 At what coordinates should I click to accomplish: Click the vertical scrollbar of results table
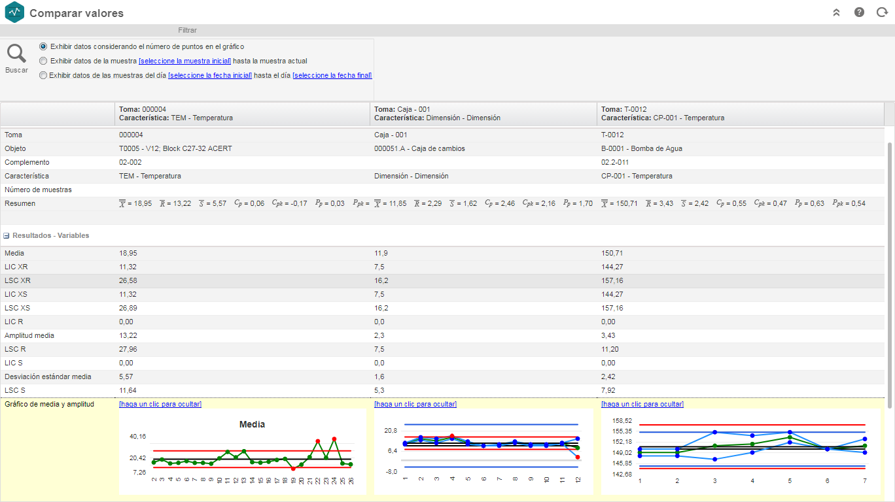890,275
